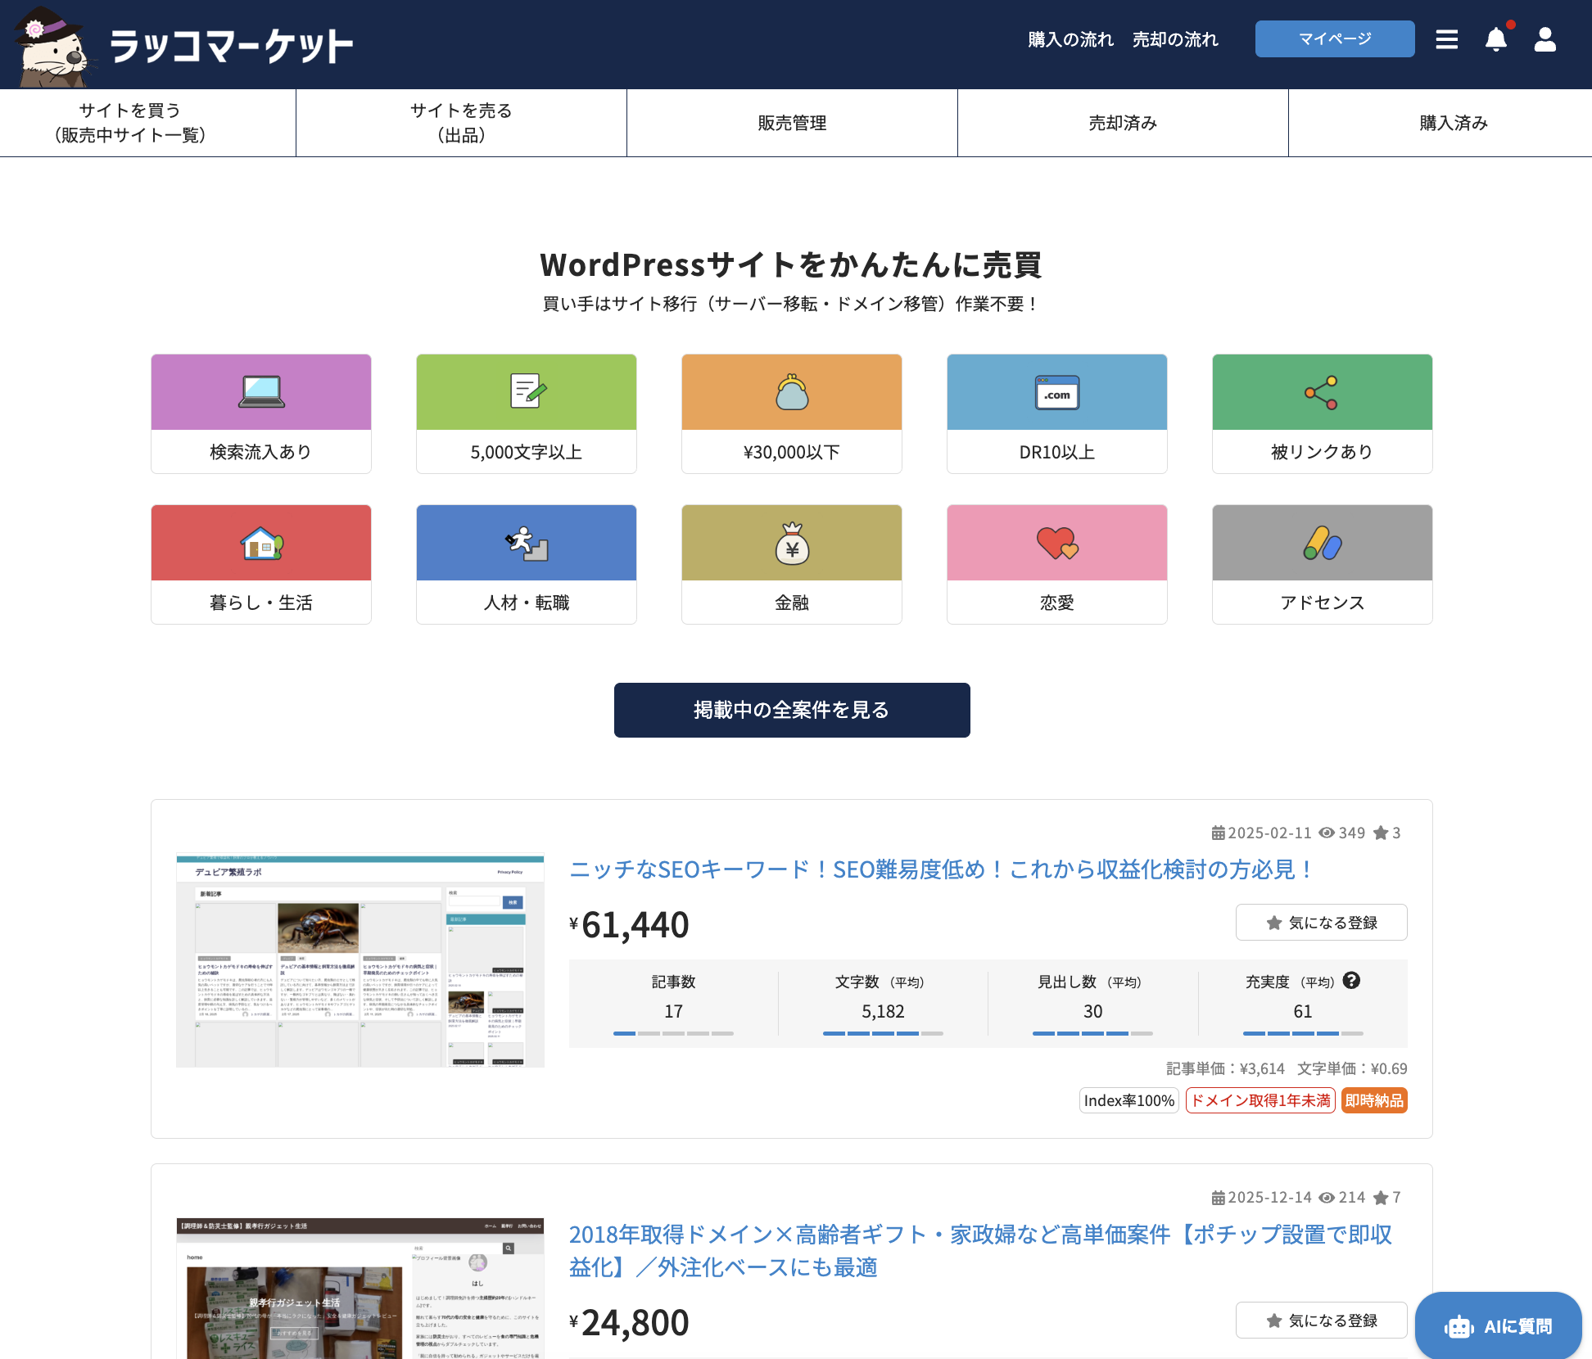The height and width of the screenshot is (1359, 1592).
Task: Open the user account icon
Action: pyautogui.click(x=1545, y=38)
